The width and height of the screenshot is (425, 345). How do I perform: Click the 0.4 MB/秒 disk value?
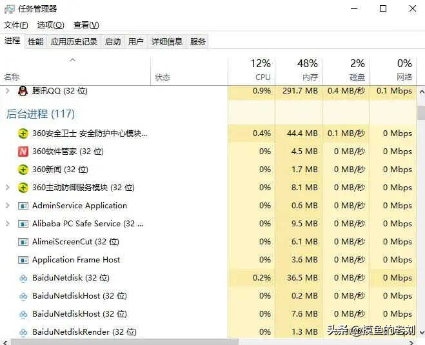pos(346,91)
